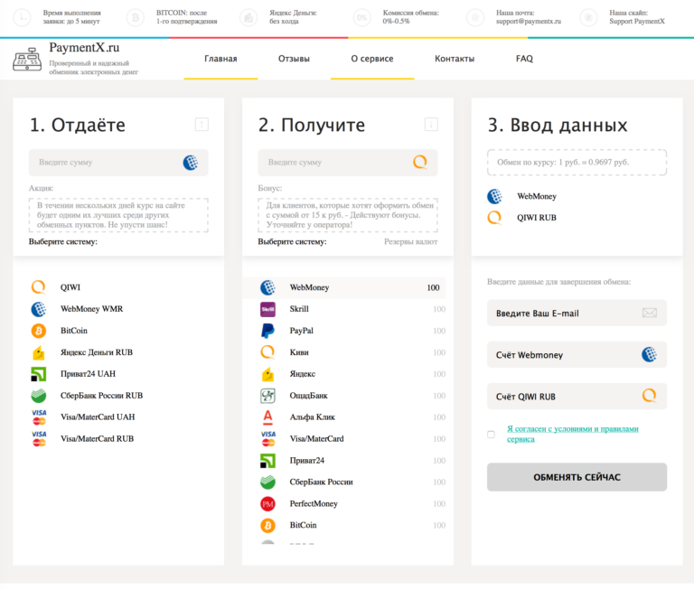
Task: Select the WebMoney WMR icon in Отдаёте list
Action: (39, 309)
